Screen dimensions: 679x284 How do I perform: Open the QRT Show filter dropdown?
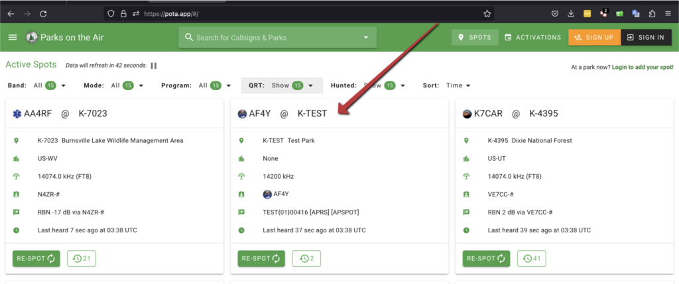coord(282,85)
